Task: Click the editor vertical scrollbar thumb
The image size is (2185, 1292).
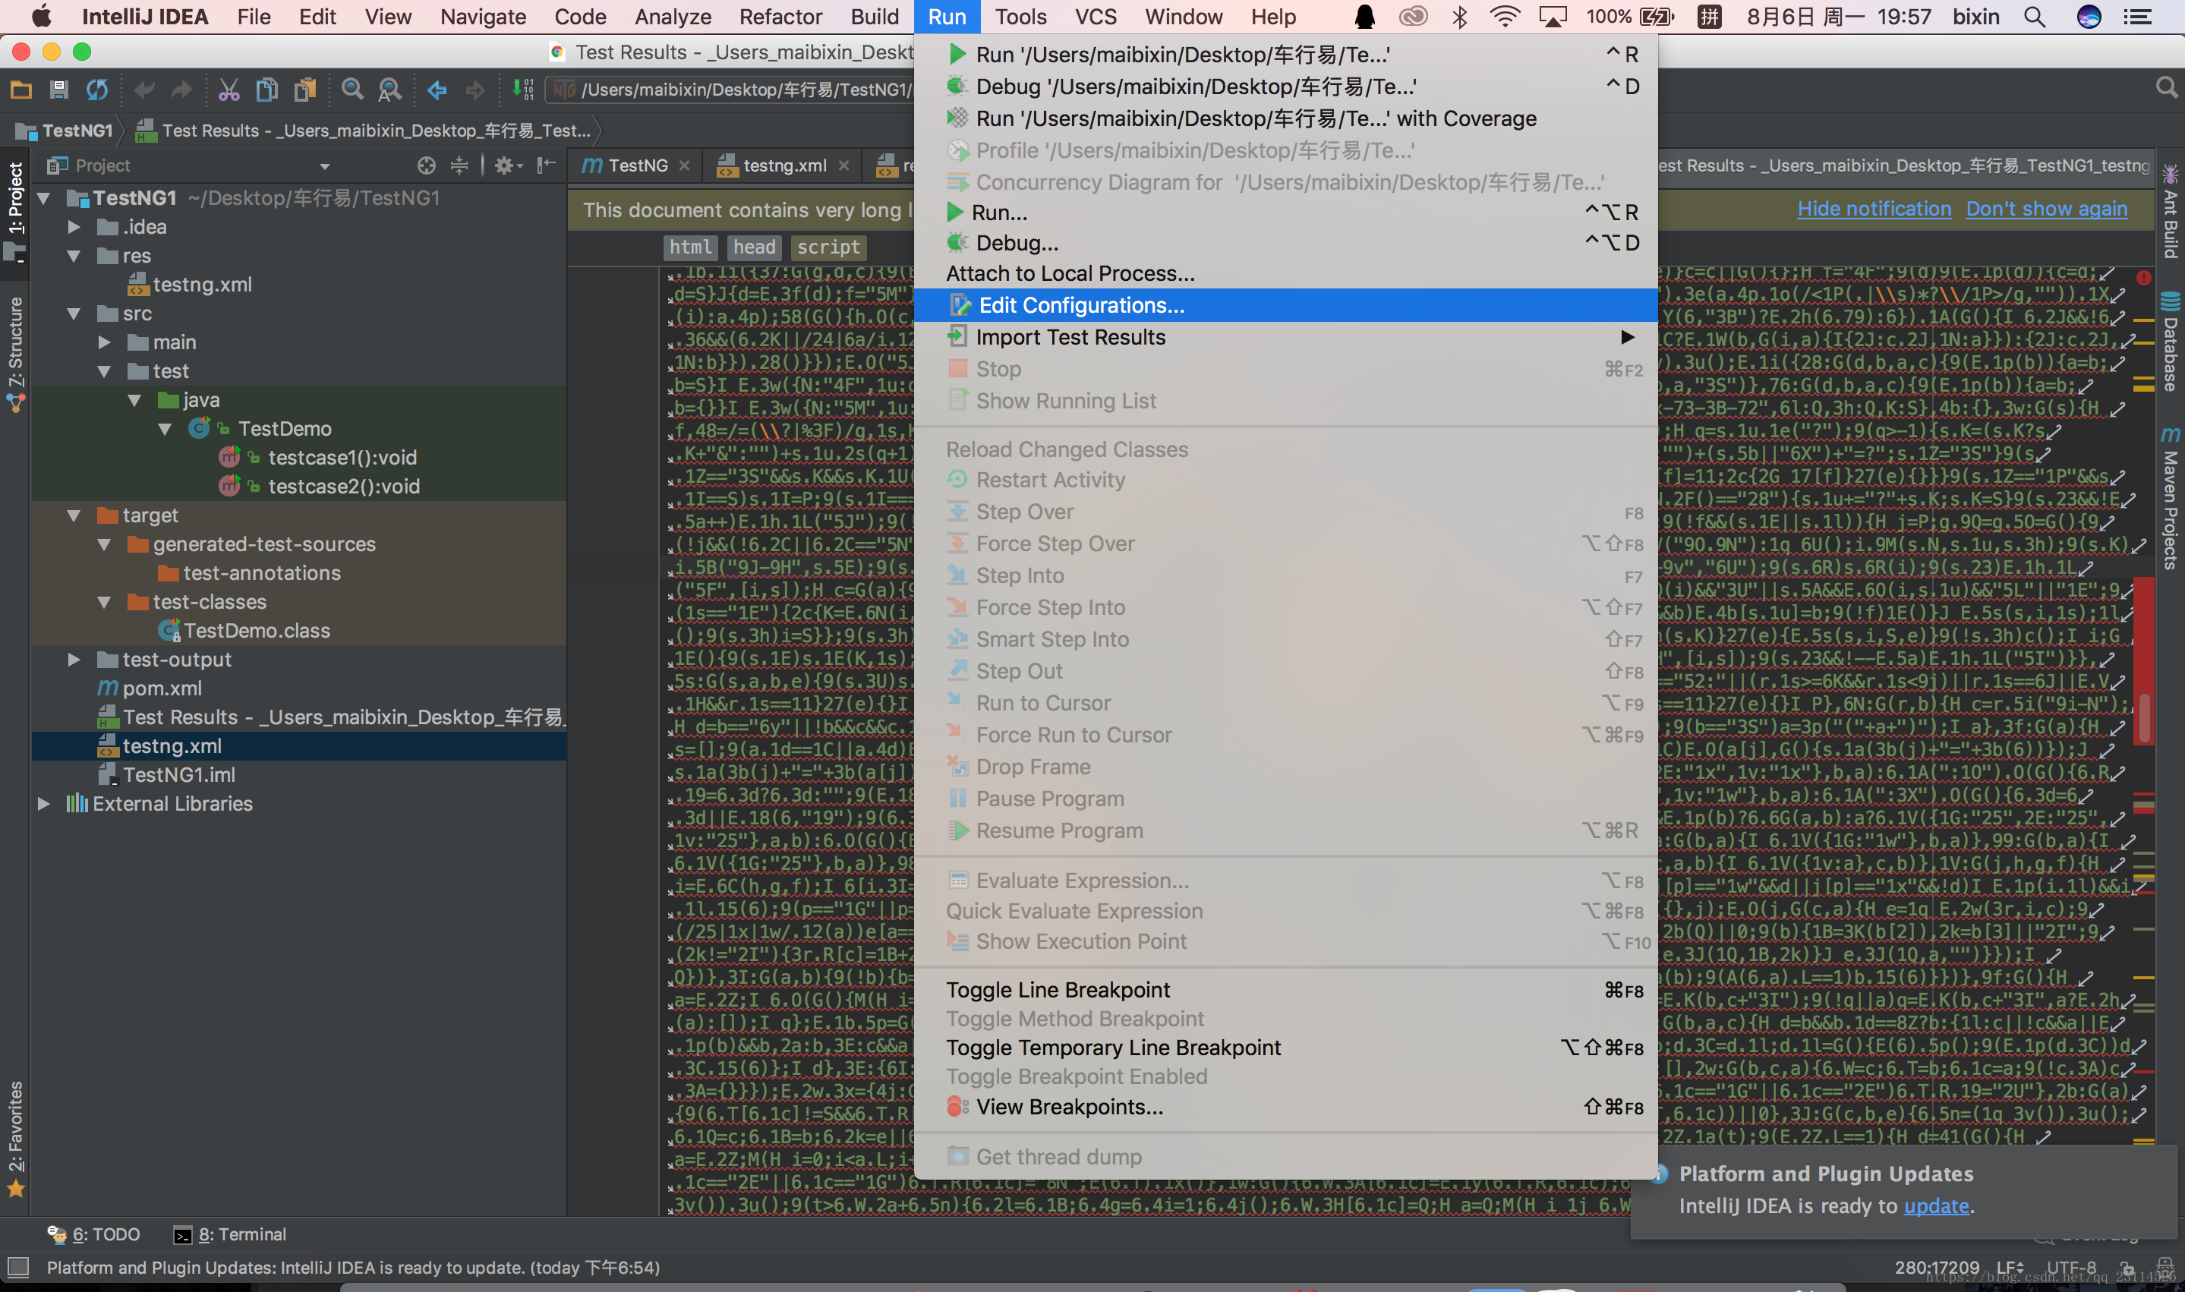Action: tap(2144, 717)
